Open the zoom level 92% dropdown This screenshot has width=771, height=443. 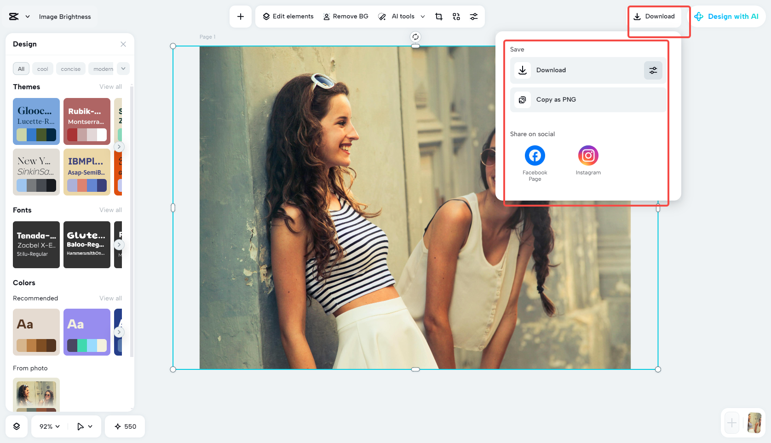48,426
